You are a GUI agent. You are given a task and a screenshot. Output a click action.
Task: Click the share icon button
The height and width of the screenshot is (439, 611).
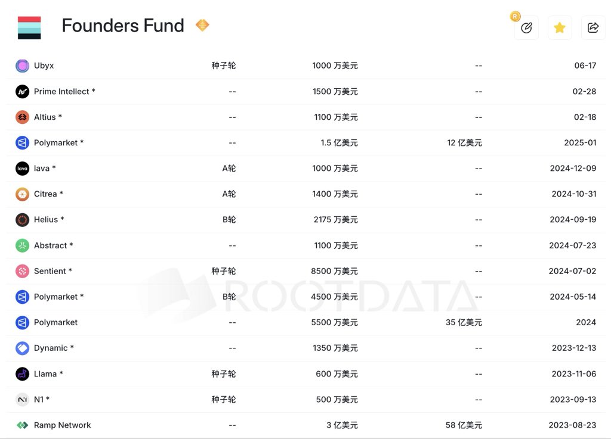tap(593, 28)
